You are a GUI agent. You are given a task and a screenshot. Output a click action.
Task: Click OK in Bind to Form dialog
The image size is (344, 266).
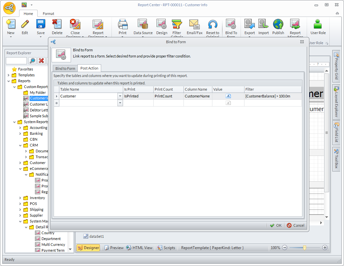coord(276,225)
